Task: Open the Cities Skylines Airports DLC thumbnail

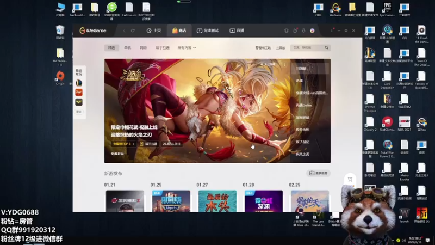Action: (x=171, y=201)
